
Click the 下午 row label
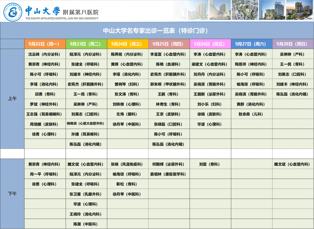(x=12, y=194)
